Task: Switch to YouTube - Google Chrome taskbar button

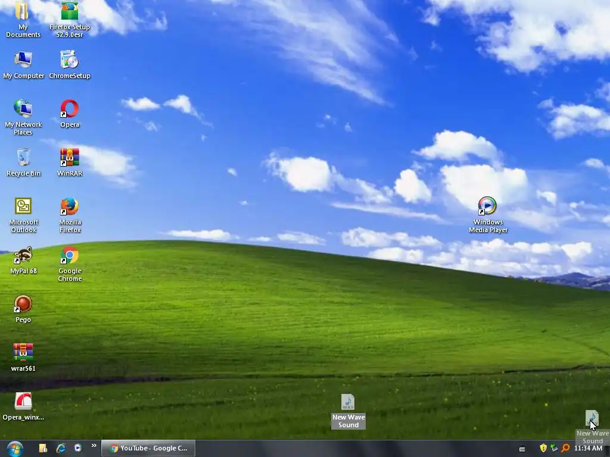Action: click(x=148, y=448)
